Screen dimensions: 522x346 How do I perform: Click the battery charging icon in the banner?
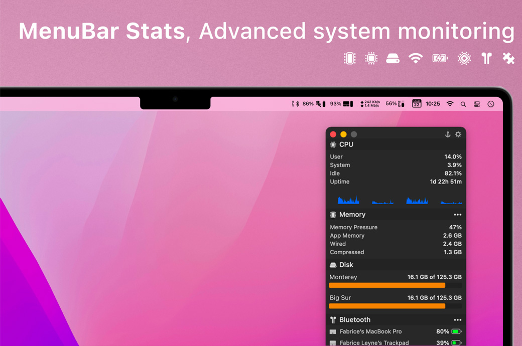440,58
